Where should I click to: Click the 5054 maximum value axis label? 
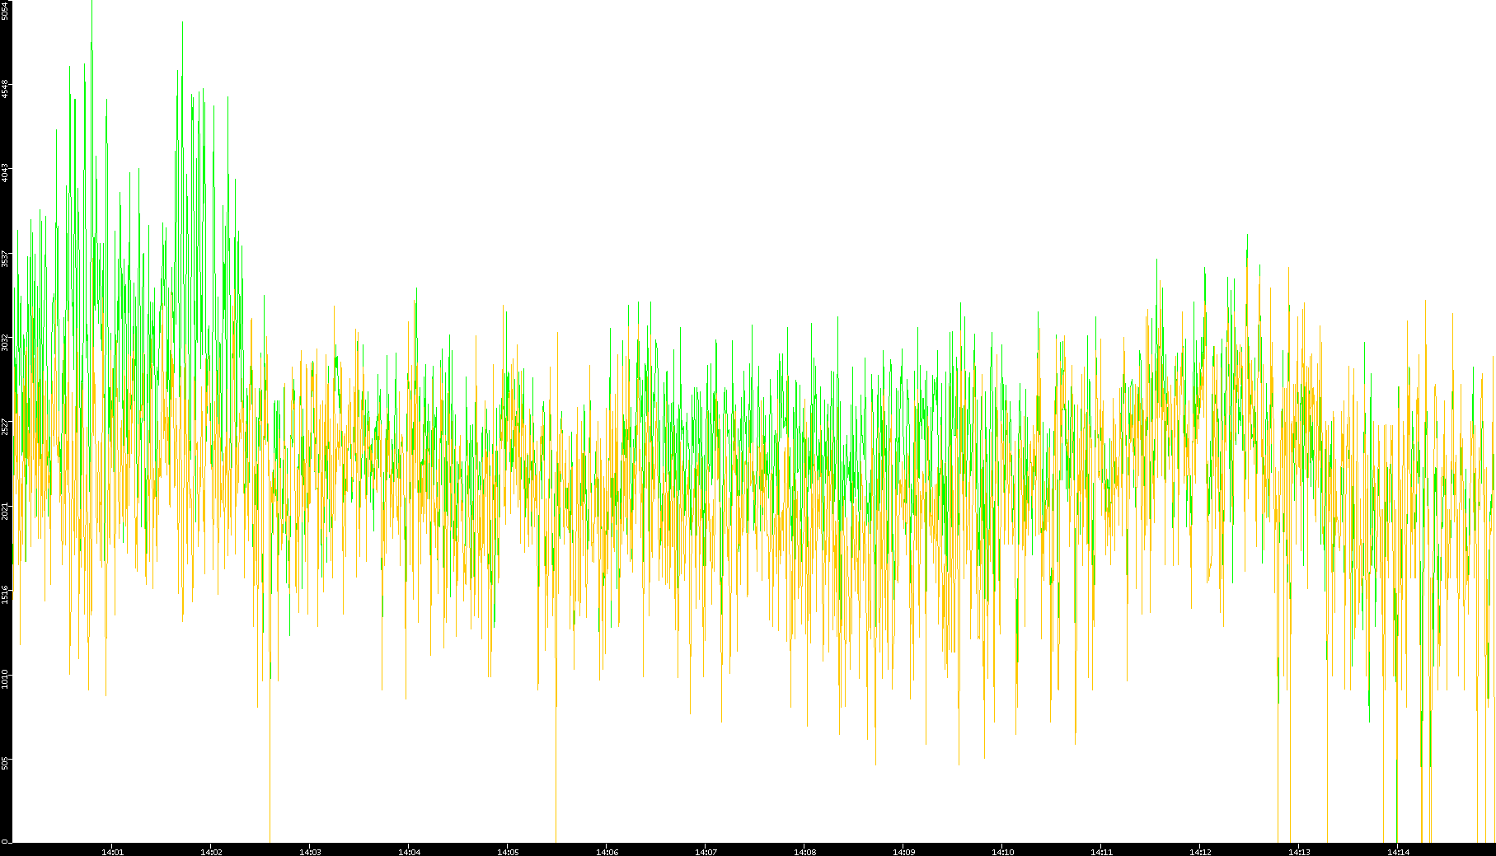pos(5,11)
